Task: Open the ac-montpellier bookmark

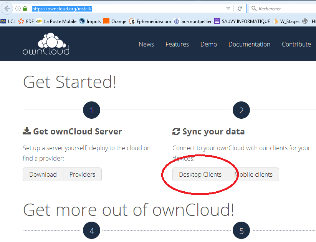Action: point(193,21)
